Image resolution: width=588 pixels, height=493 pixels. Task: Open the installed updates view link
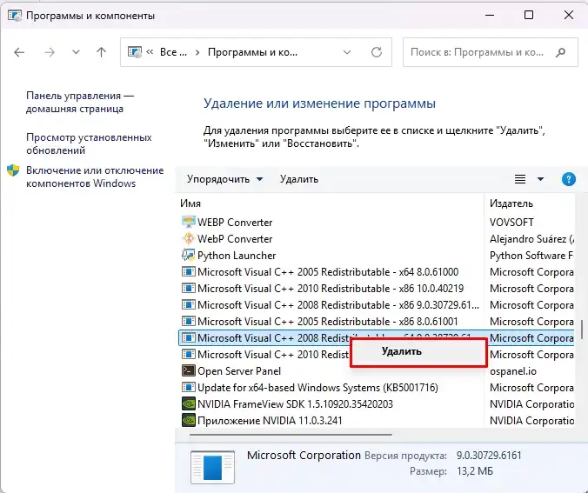pyautogui.click(x=89, y=143)
